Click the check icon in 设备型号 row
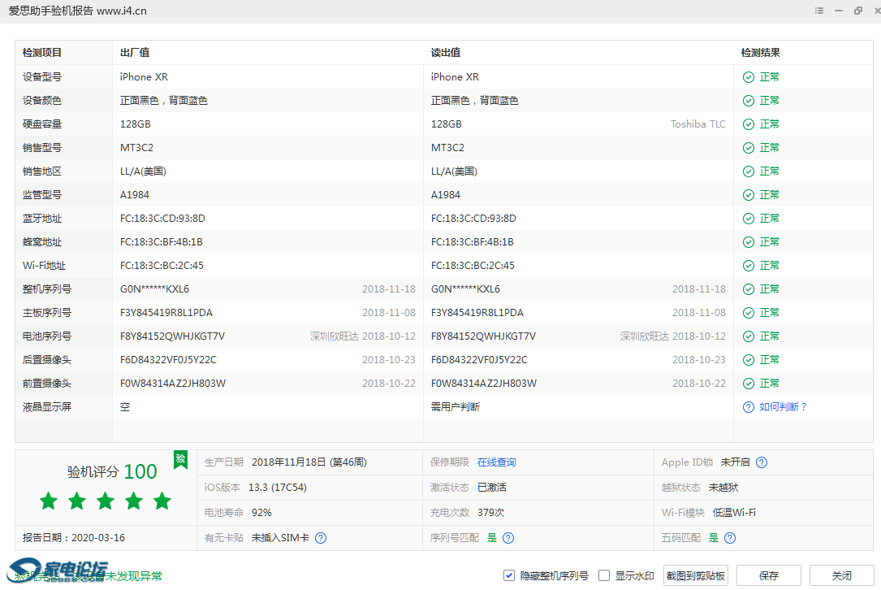This screenshot has width=881, height=590. (x=749, y=77)
